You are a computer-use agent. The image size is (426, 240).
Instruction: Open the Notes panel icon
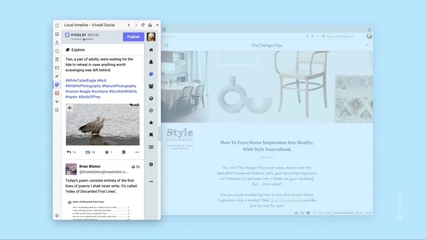[x=57, y=60]
